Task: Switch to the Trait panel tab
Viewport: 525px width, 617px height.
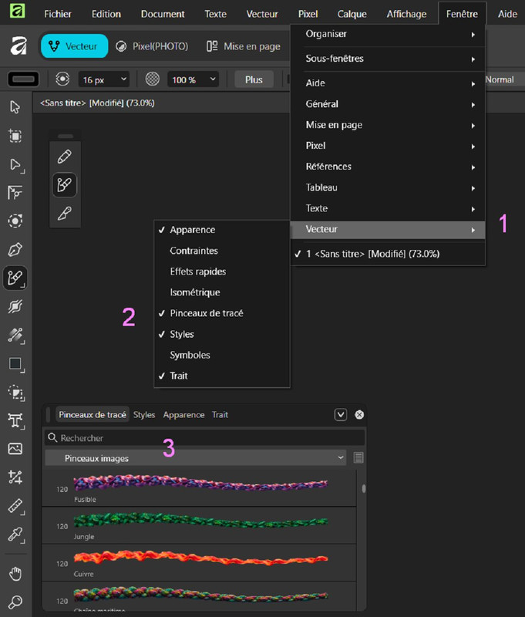Action: click(x=220, y=415)
